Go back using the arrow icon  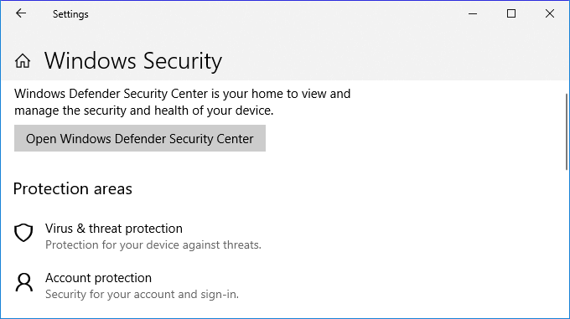pyautogui.click(x=21, y=13)
